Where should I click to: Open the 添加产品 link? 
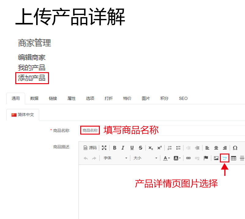click(32, 78)
